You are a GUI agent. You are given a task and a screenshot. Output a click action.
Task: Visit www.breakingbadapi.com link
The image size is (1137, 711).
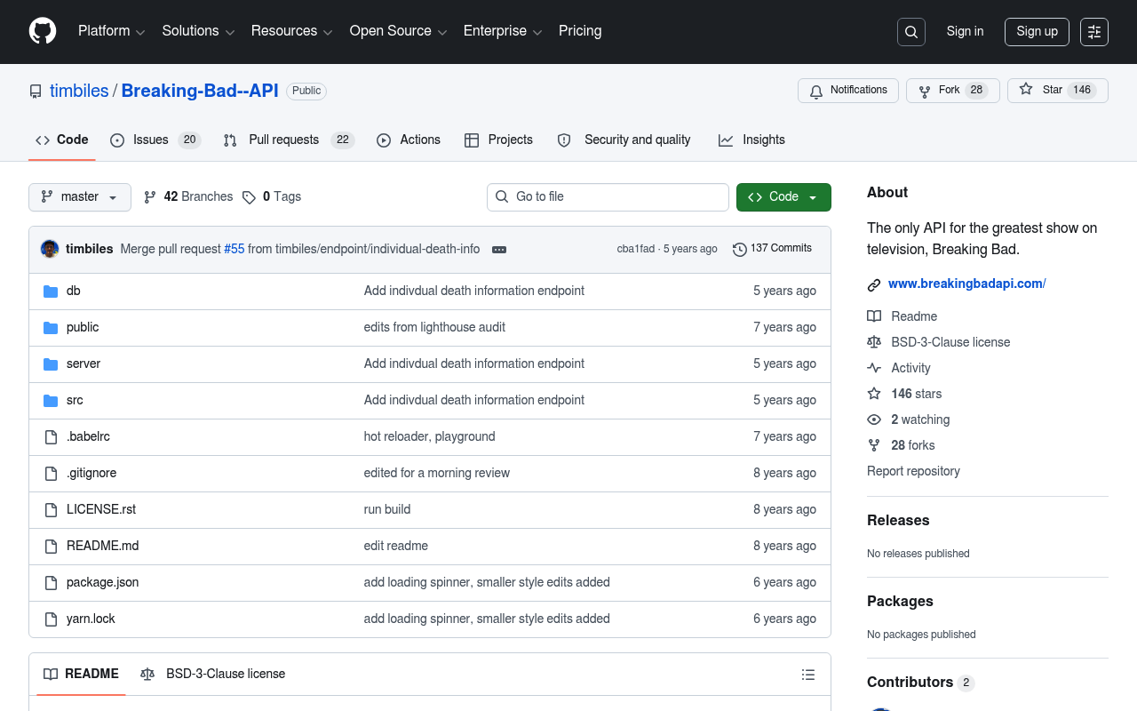[966, 284]
